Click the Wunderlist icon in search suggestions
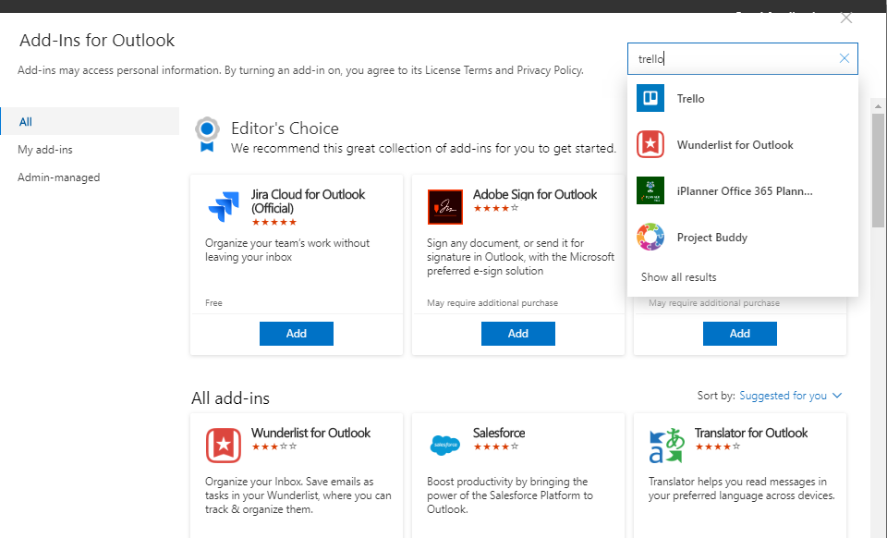The height and width of the screenshot is (538, 887). (x=650, y=144)
